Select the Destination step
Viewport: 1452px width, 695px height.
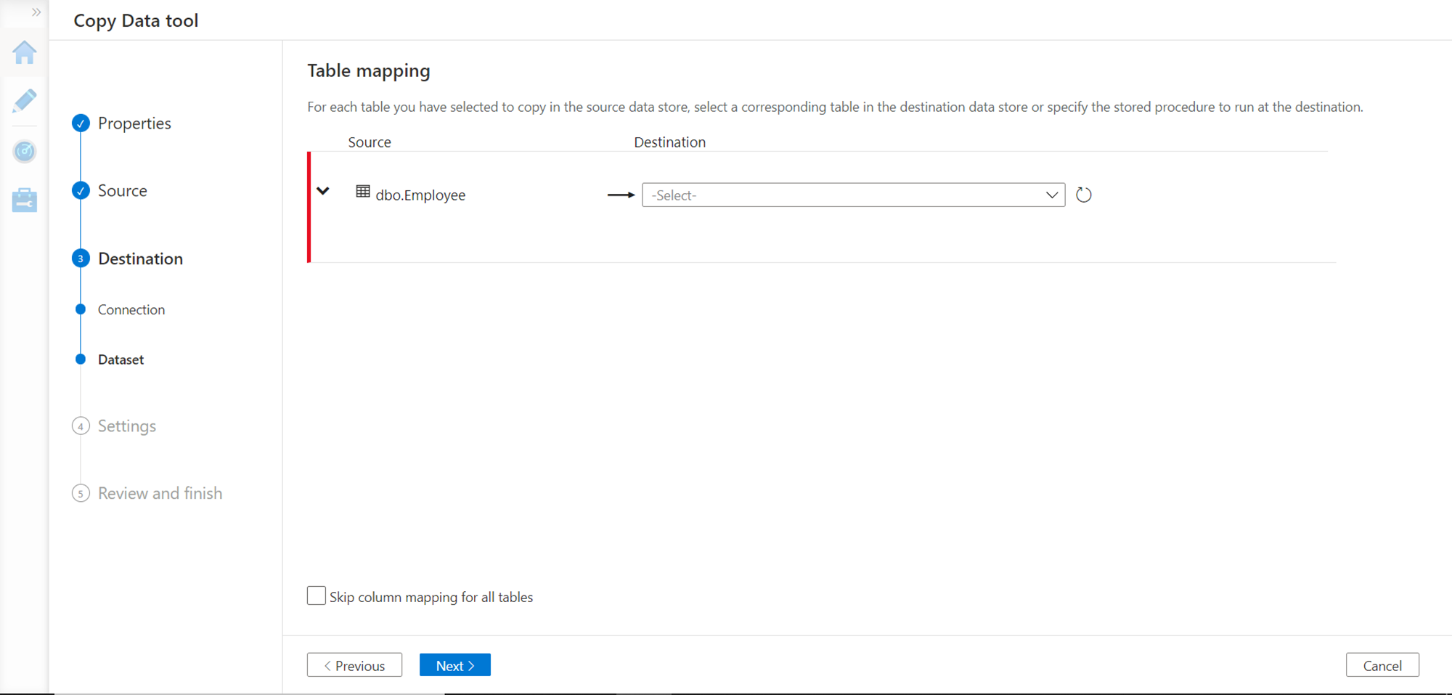pyautogui.click(x=140, y=259)
